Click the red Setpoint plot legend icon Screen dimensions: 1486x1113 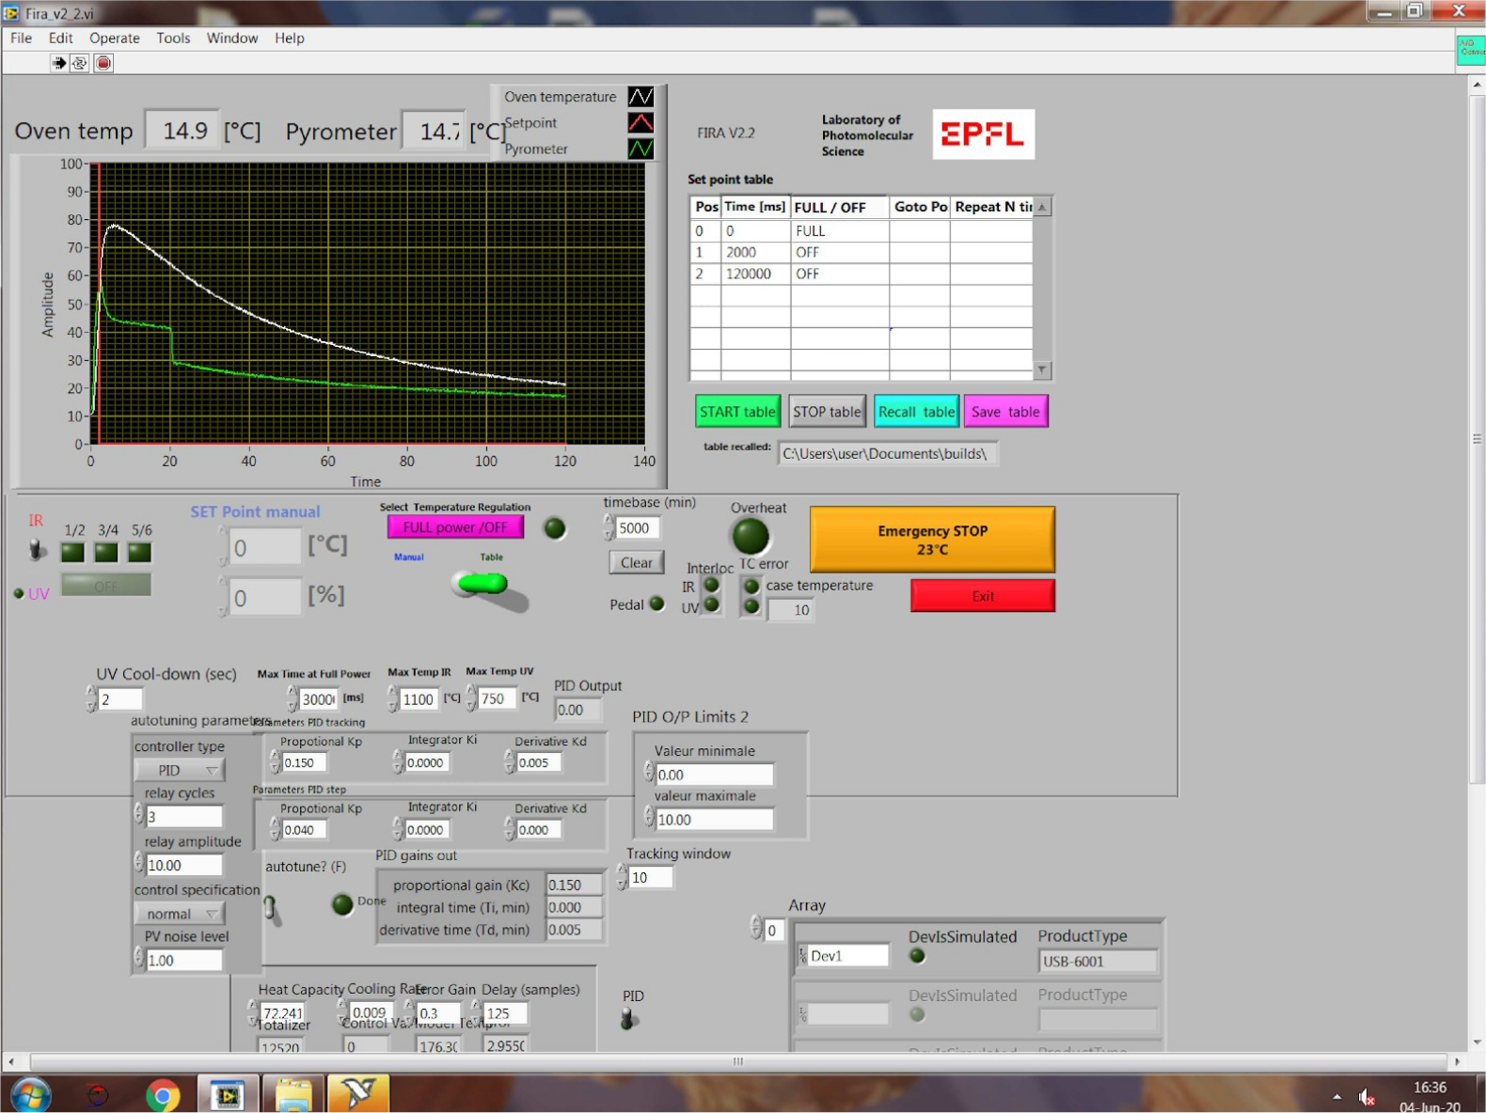pyautogui.click(x=640, y=123)
